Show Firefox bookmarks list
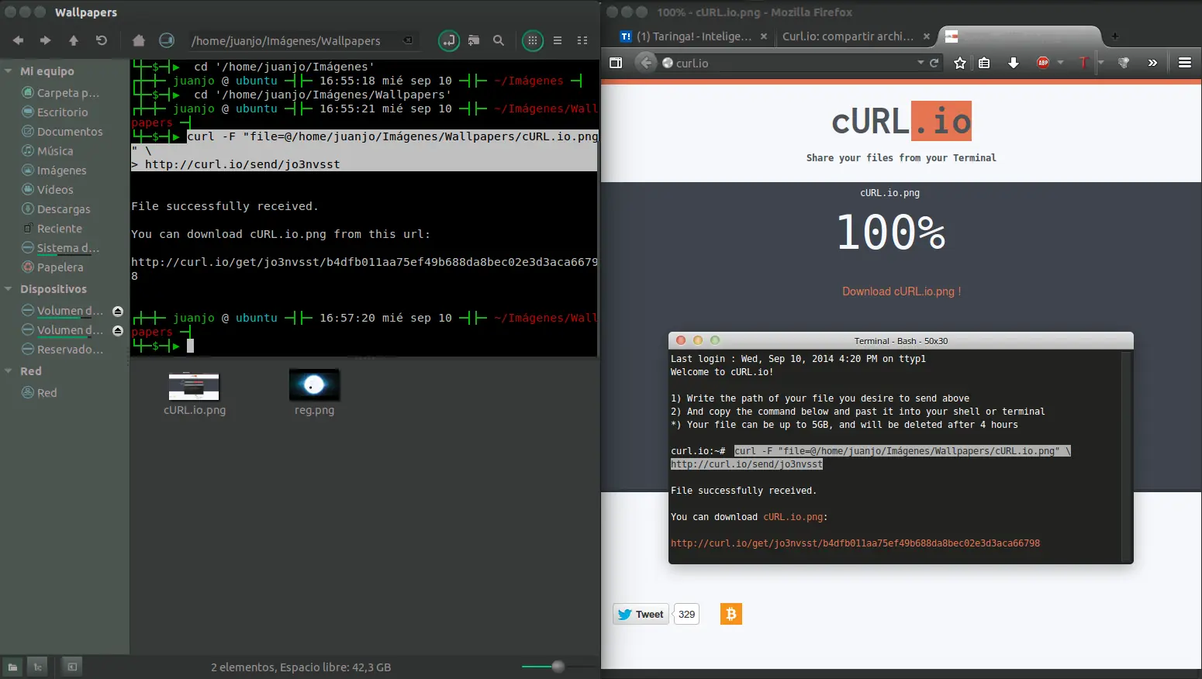The height and width of the screenshot is (679, 1202). pyautogui.click(x=984, y=63)
